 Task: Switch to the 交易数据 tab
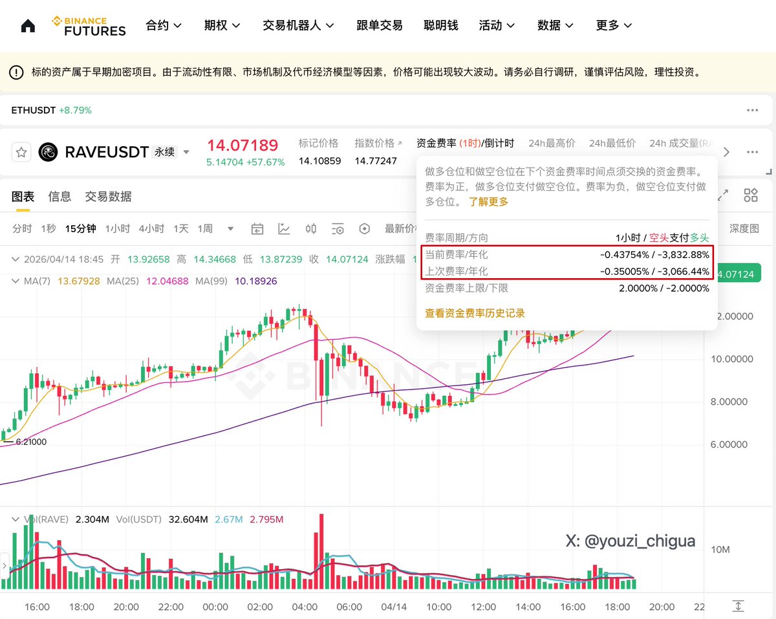tap(108, 197)
